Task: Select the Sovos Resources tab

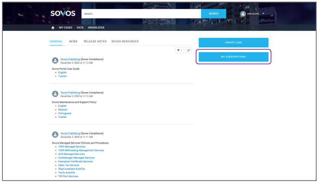Action: (x=125, y=41)
